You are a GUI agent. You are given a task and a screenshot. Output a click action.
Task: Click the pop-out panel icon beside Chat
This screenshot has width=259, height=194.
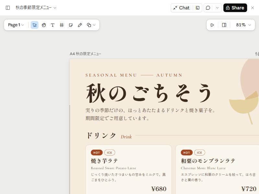tap(197, 8)
